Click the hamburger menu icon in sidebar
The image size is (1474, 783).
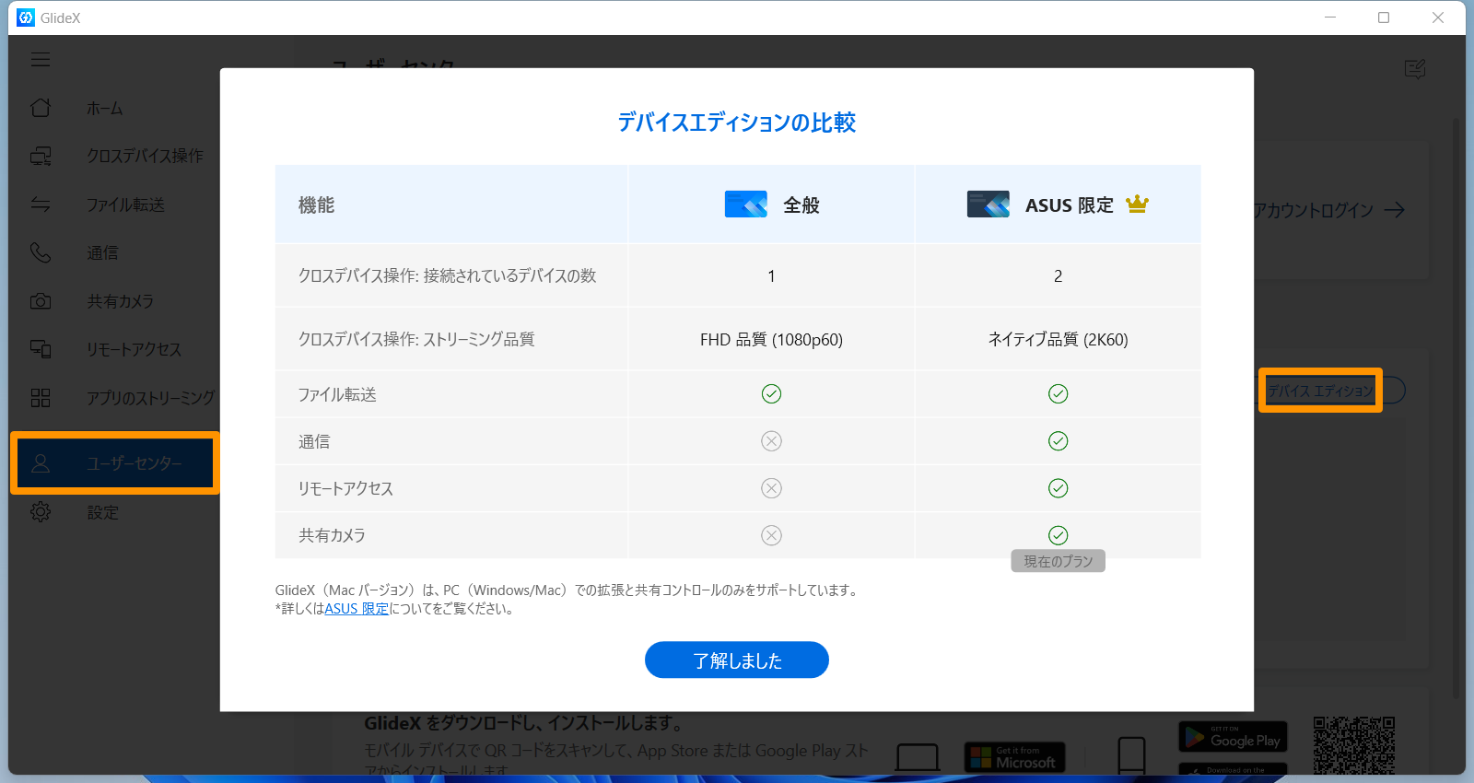point(41,60)
